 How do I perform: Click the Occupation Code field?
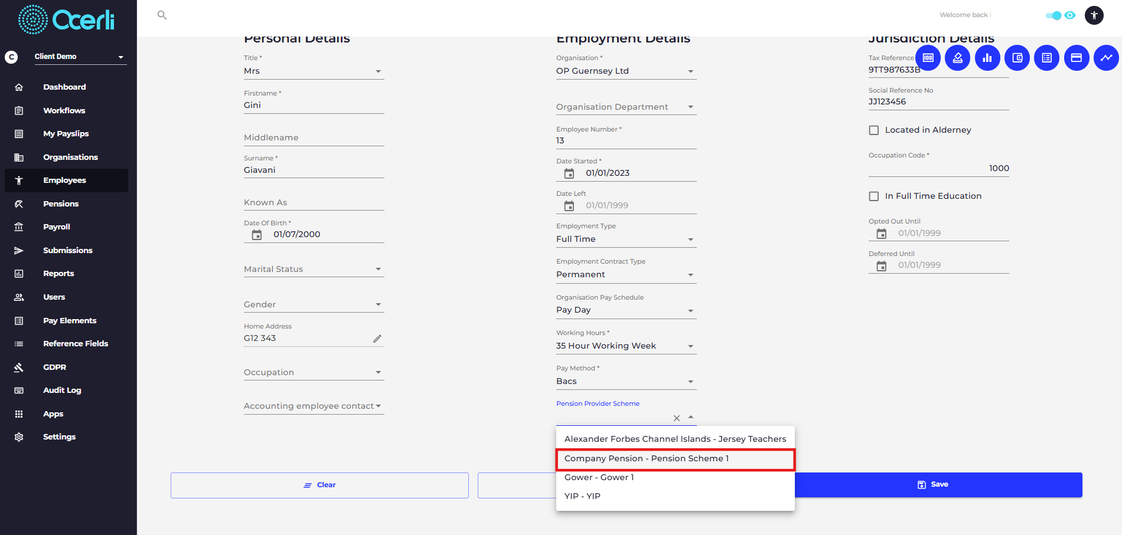pos(938,169)
